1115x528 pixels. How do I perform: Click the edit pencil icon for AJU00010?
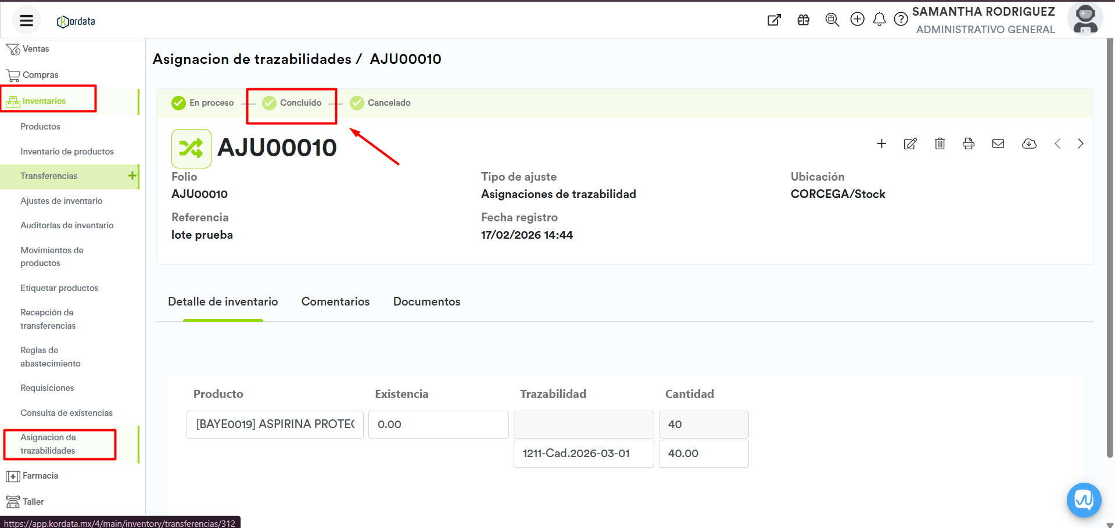click(910, 144)
